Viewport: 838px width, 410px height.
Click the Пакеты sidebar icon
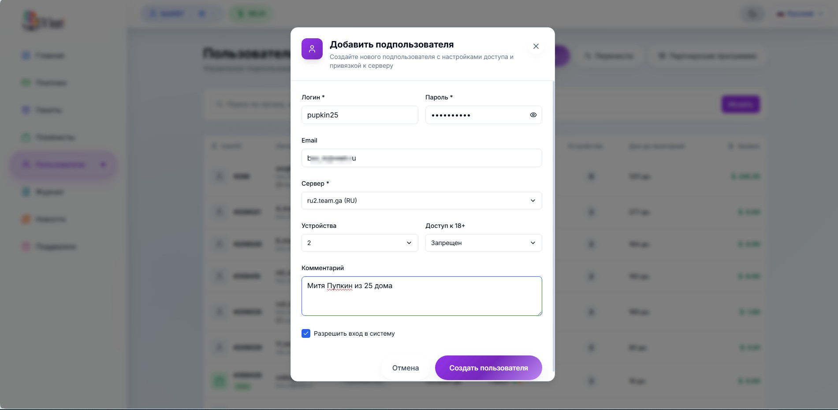26,110
